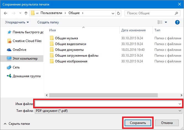Open Сеть in the navigation pane

point(16,67)
